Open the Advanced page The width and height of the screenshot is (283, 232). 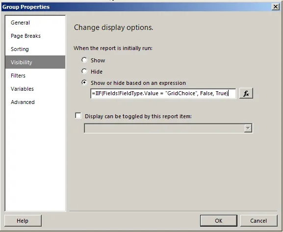[35, 102]
